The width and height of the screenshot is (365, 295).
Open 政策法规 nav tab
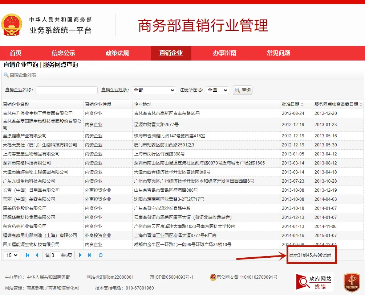point(117,53)
